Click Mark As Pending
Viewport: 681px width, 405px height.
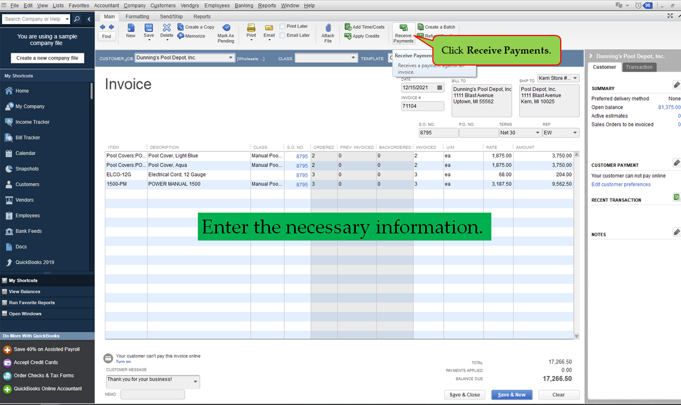(x=226, y=33)
